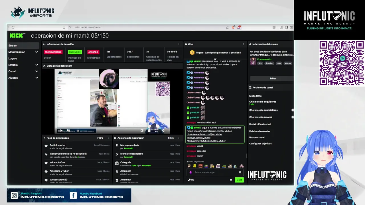Open stream preview settings gear

[163, 131]
